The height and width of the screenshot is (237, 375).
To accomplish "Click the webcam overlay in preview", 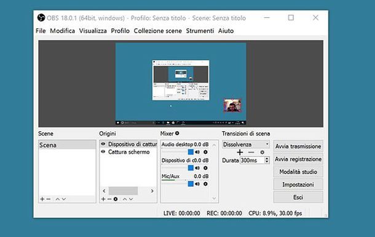I will 232,105.
